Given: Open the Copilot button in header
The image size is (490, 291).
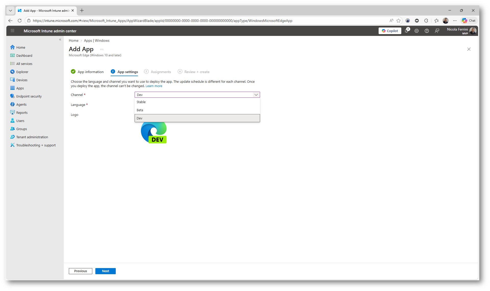Looking at the screenshot, I should (390, 31).
